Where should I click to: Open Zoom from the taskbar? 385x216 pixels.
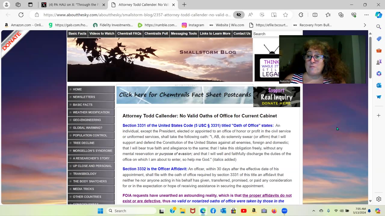pos(285,211)
